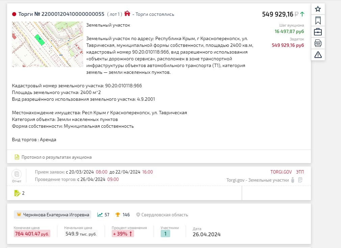Screen dimensions: 341x248
Task: Click gray tag icon after Земельные участки
Action: pos(293,180)
